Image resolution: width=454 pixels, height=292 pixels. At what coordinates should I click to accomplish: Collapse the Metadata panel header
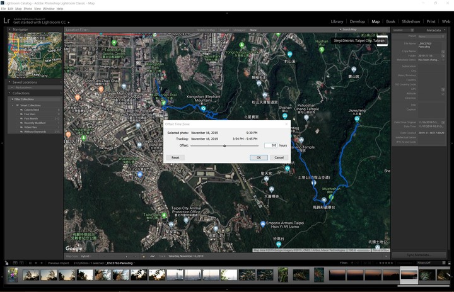coord(445,30)
